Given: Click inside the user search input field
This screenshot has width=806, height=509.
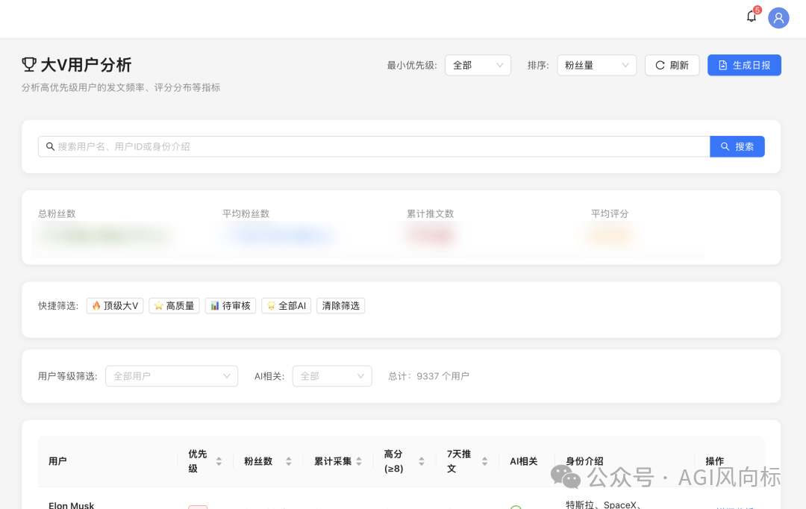Looking at the screenshot, I should (x=299, y=146).
